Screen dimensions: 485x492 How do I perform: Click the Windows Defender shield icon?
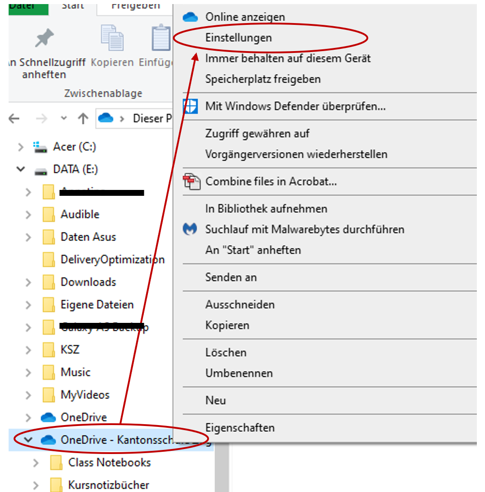click(x=190, y=106)
